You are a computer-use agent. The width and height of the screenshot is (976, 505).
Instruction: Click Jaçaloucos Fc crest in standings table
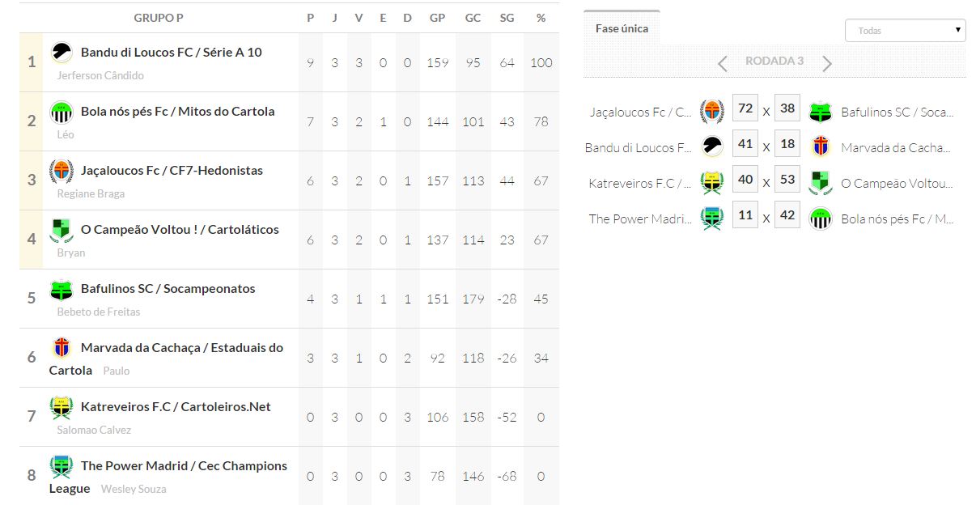tap(61, 172)
